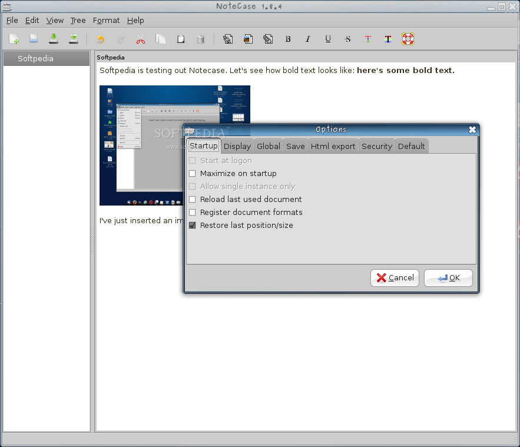The width and height of the screenshot is (520, 447).
Task: Click the second paperclip attachment icon
Action: (x=268, y=39)
